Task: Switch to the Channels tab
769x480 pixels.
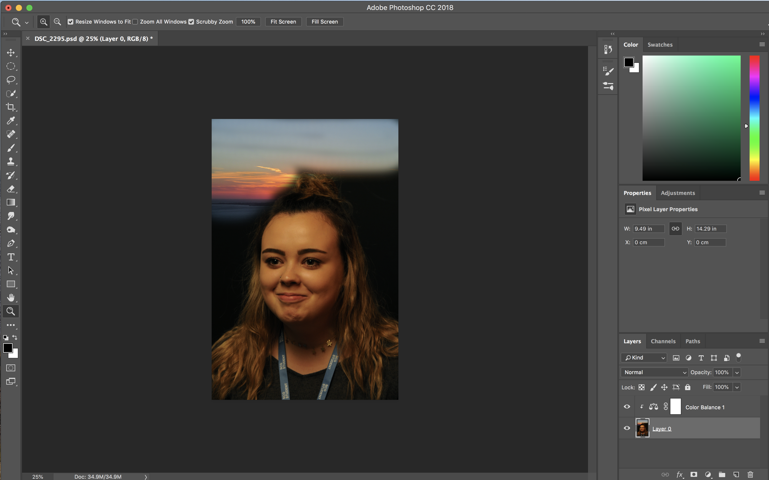Action: [x=663, y=341]
